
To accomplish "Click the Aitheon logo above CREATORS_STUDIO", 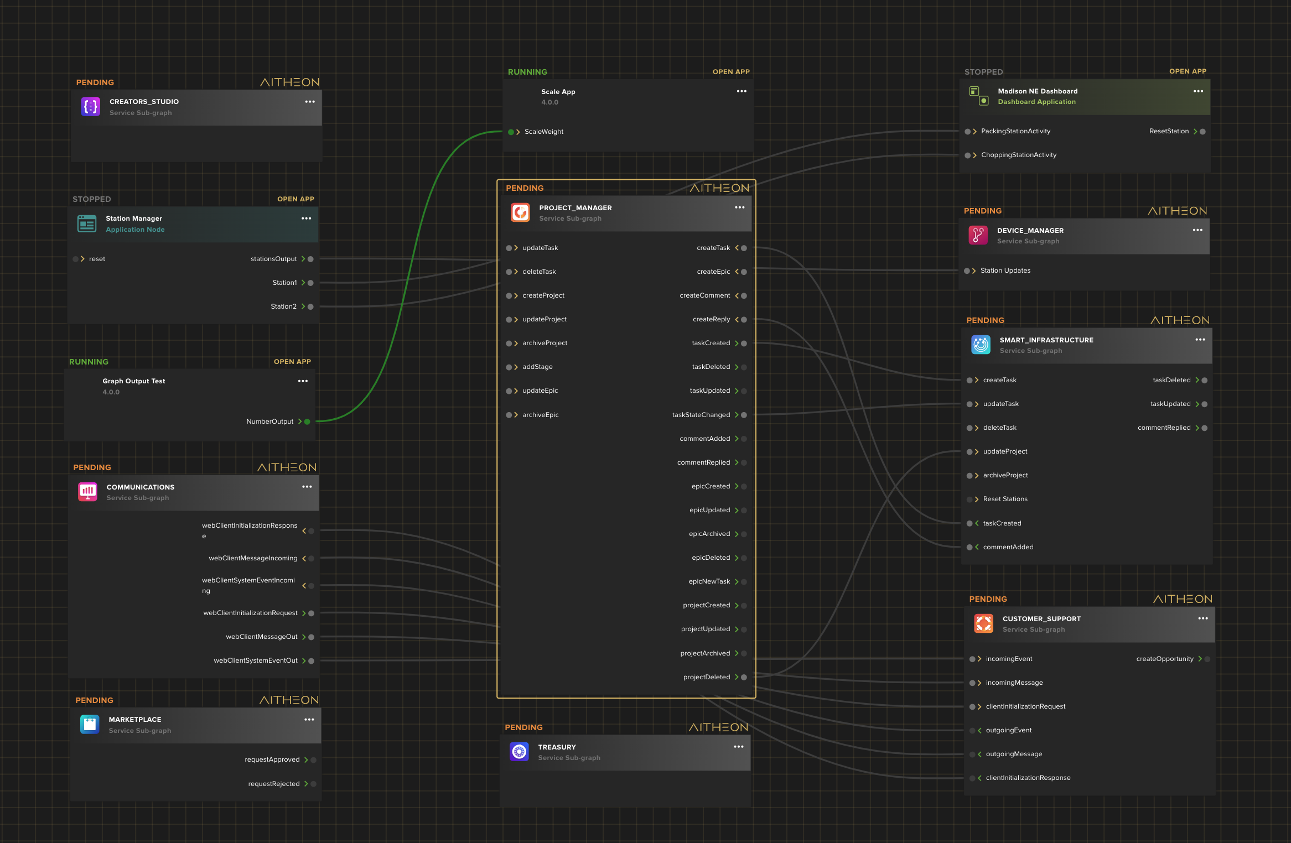I will (290, 82).
